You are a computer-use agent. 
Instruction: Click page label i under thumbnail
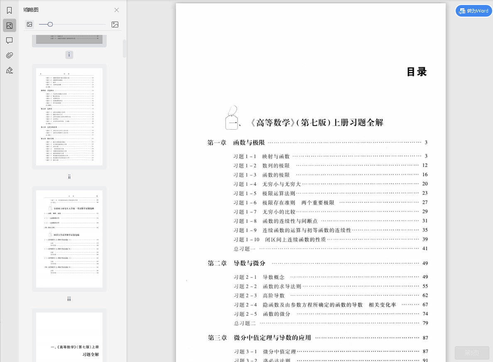pyautogui.click(x=69, y=55)
